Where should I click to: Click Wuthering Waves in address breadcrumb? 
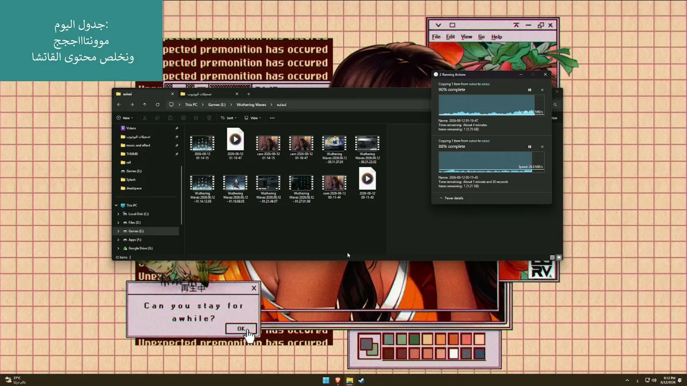click(251, 105)
